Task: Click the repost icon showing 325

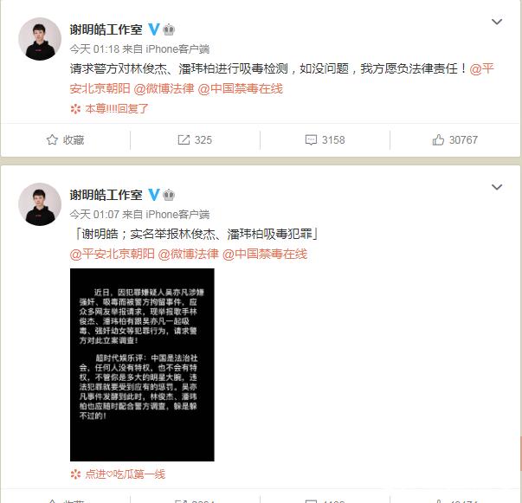Action: tap(184, 139)
